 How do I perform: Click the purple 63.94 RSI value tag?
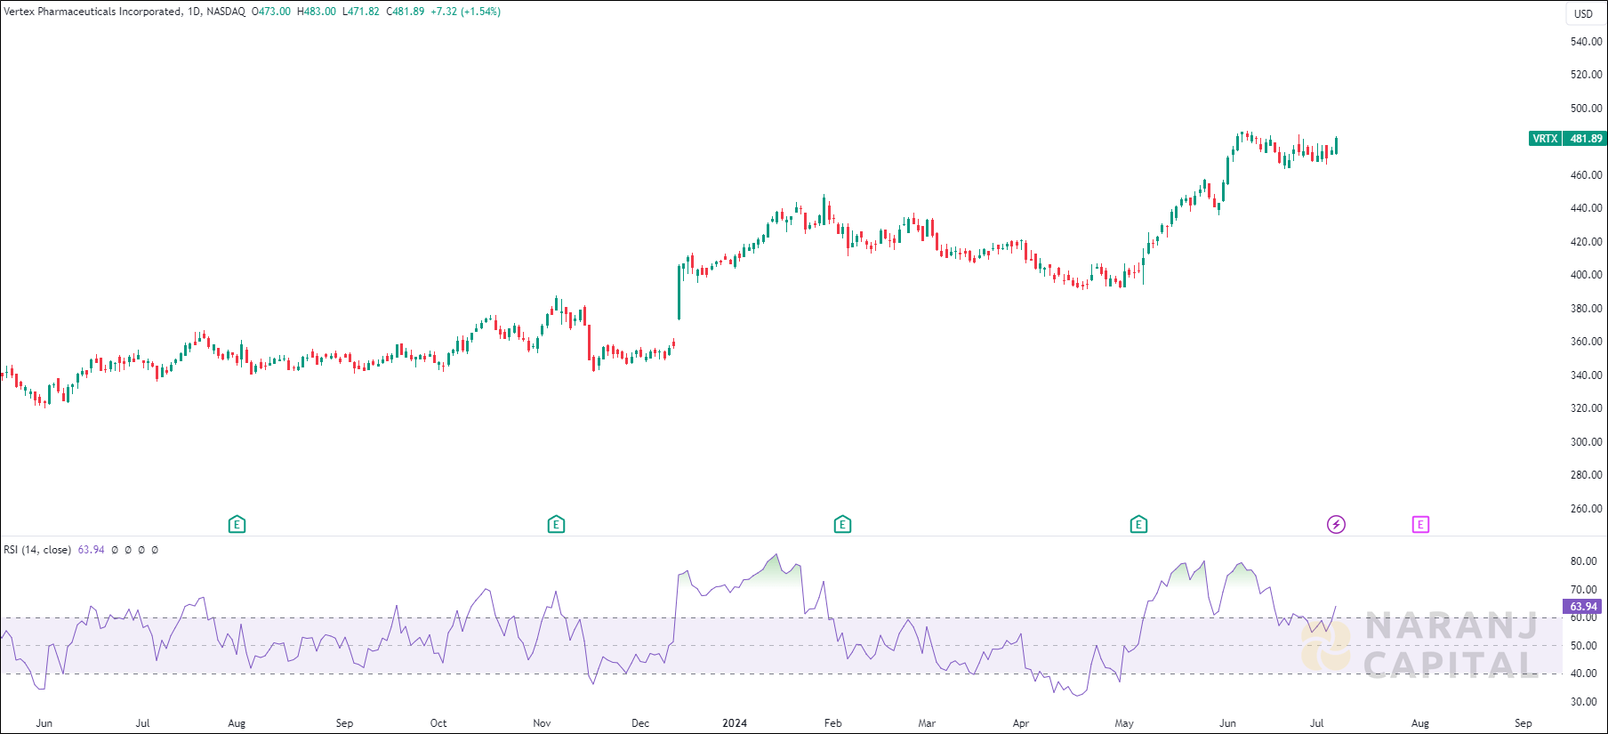click(1583, 607)
